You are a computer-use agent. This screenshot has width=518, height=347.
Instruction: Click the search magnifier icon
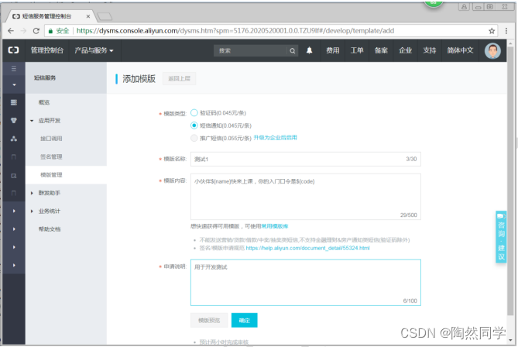(293, 50)
